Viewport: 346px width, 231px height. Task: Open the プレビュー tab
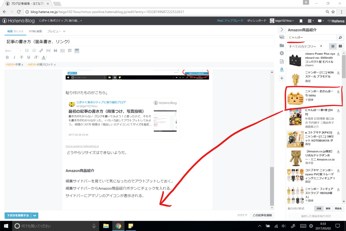(55, 31)
